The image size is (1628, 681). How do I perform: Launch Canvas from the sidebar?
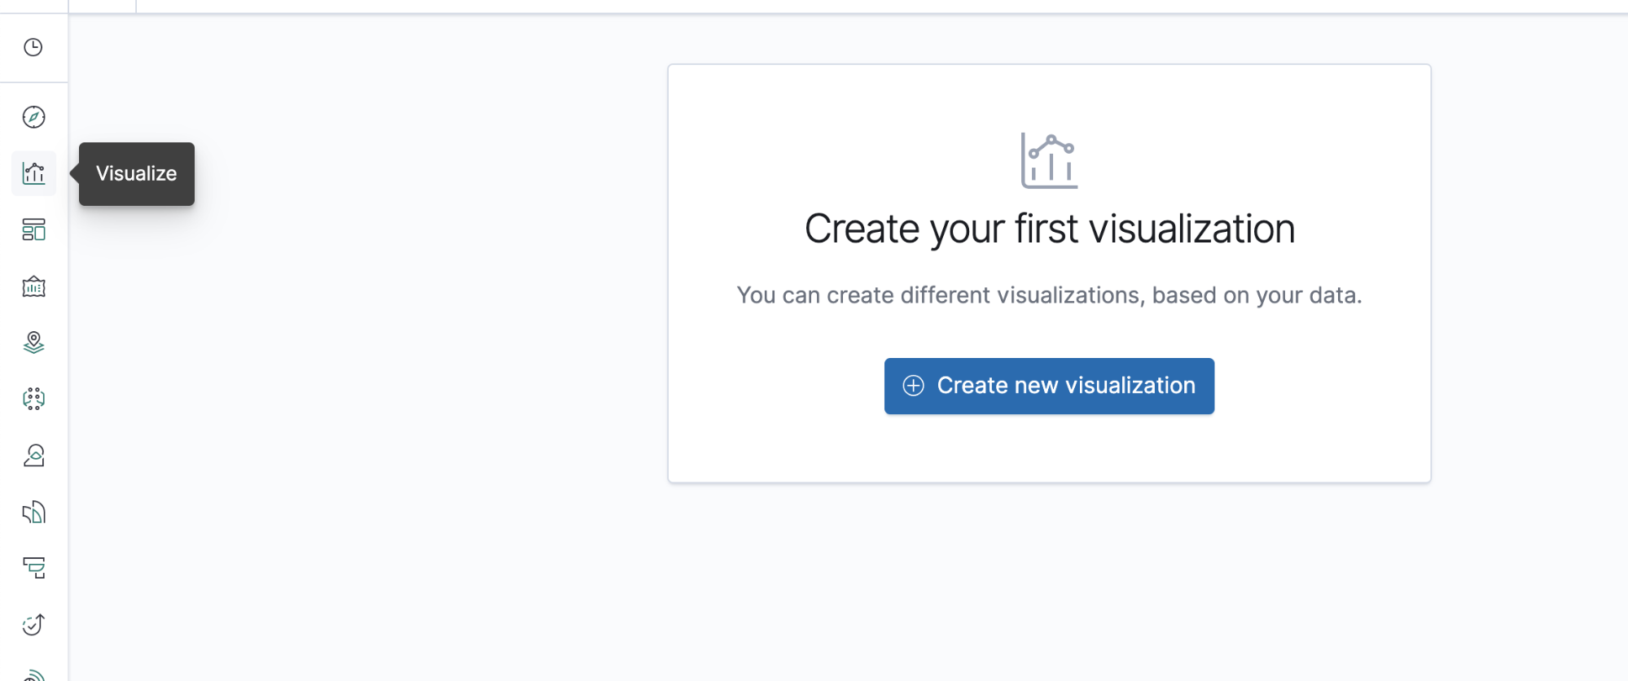[33, 286]
